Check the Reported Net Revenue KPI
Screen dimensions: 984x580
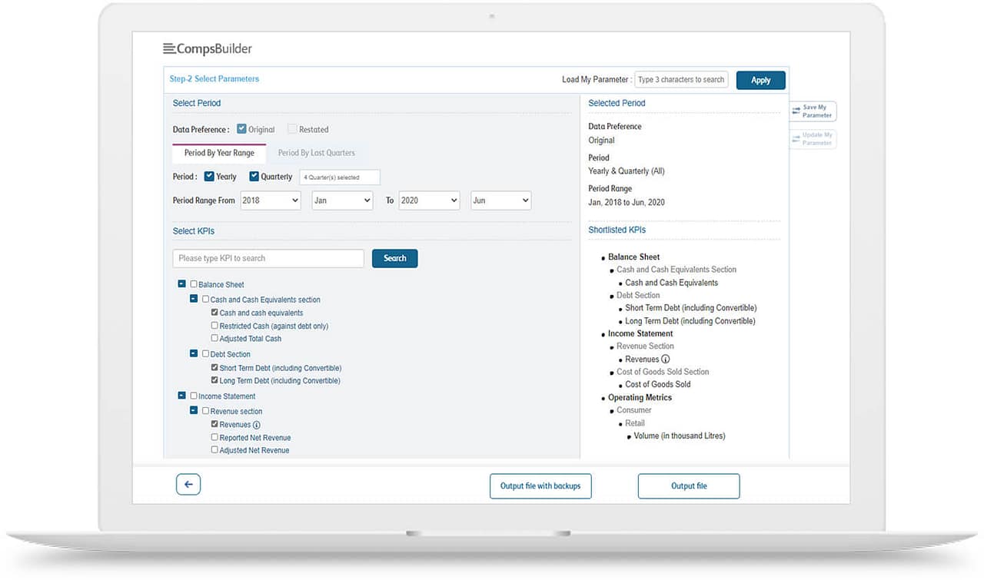coord(214,437)
